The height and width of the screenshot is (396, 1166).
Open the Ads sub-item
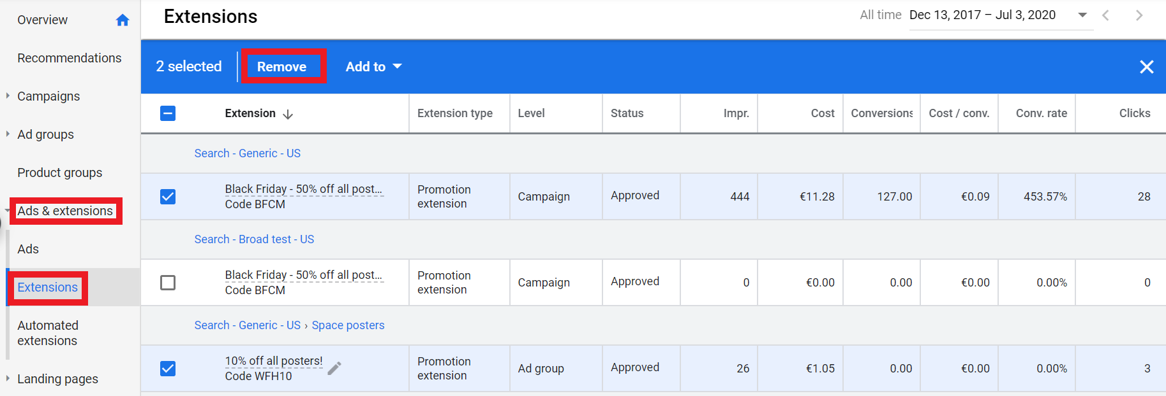[x=28, y=250]
